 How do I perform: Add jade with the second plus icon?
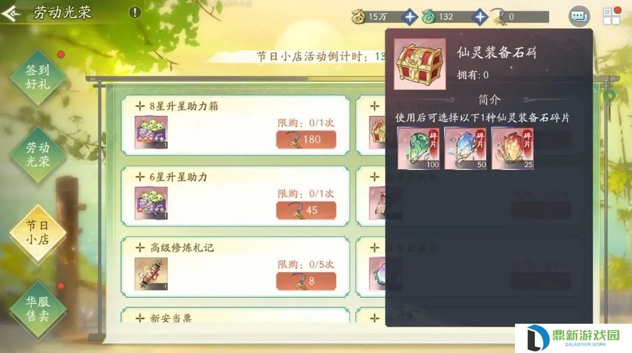[480, 17]
